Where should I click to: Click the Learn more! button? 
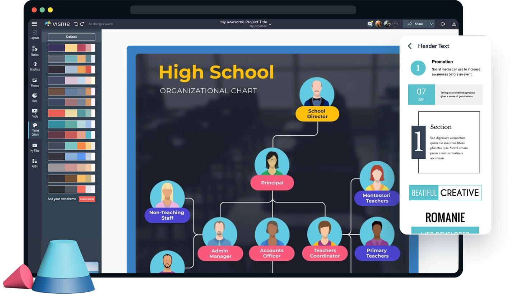click(x=87, y=199)
